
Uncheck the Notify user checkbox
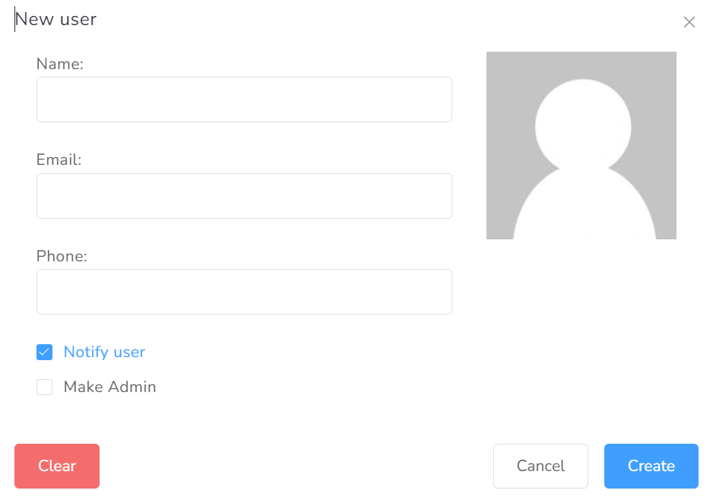[45, 352]
